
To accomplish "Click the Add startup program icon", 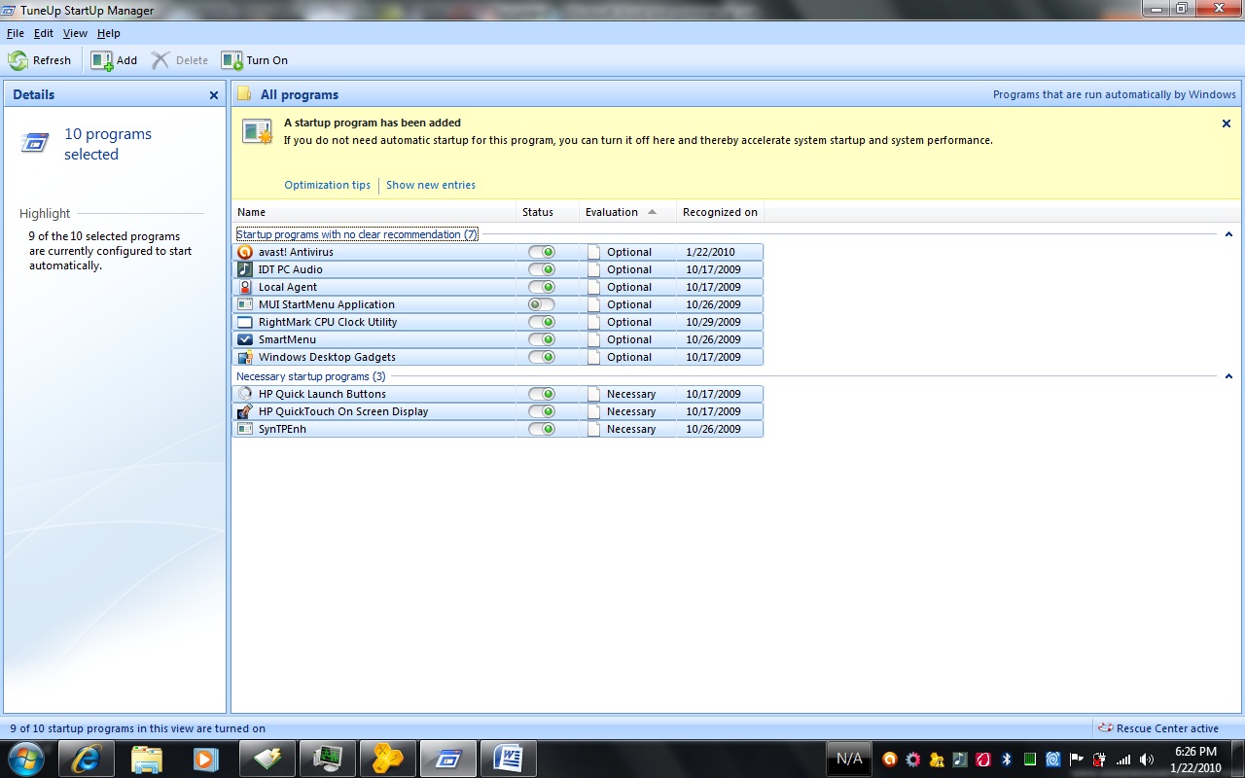I will pos(102,60).
